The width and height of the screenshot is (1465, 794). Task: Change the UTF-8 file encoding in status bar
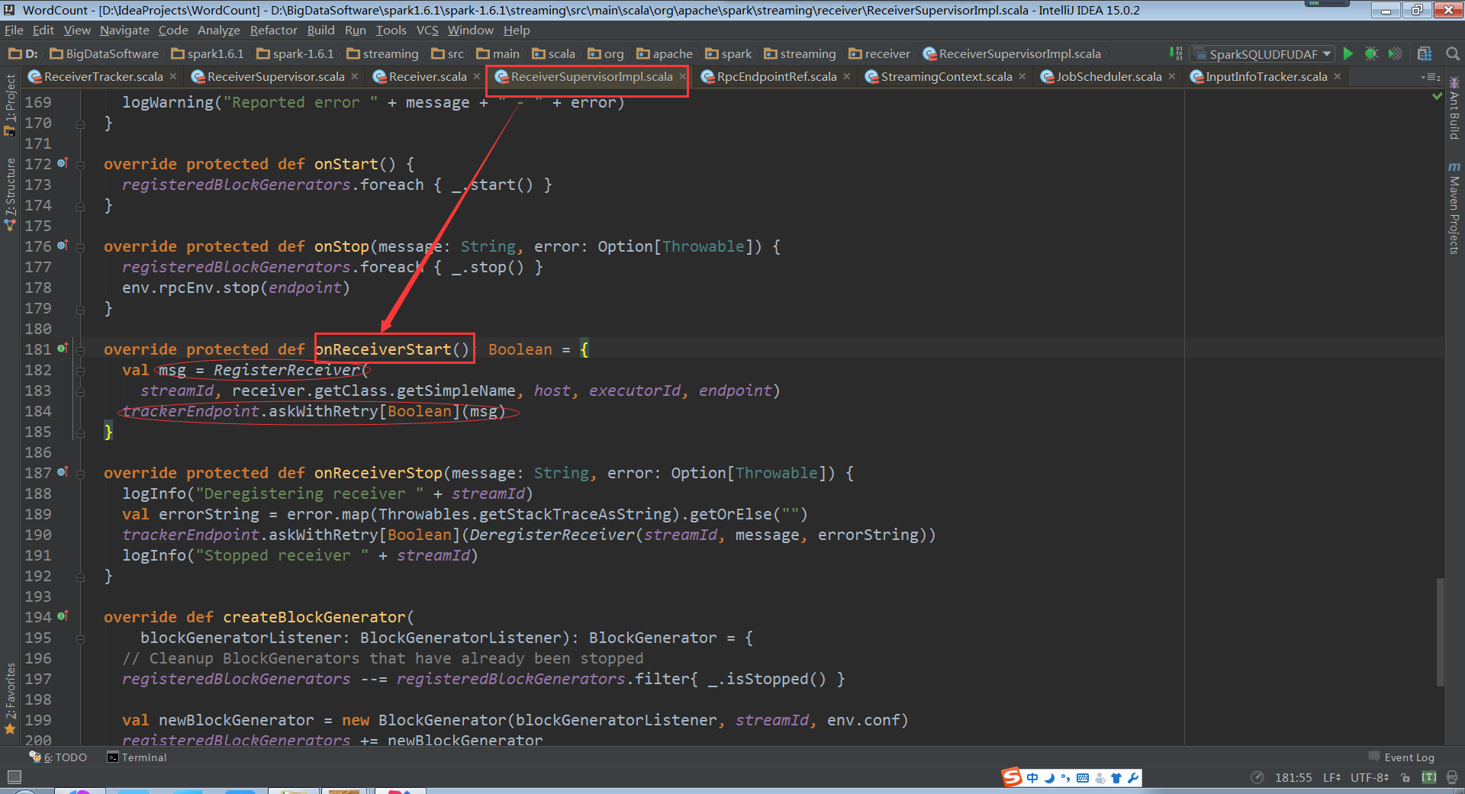tap(1370, 777)
